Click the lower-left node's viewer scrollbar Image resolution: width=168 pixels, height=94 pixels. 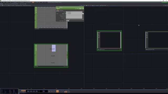67,55
